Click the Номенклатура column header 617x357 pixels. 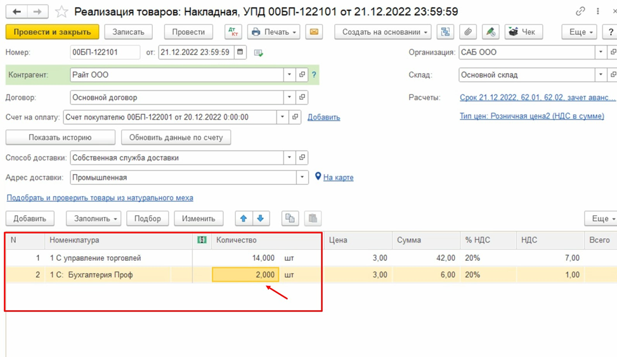pyautogui.click(x=119, y=240)
